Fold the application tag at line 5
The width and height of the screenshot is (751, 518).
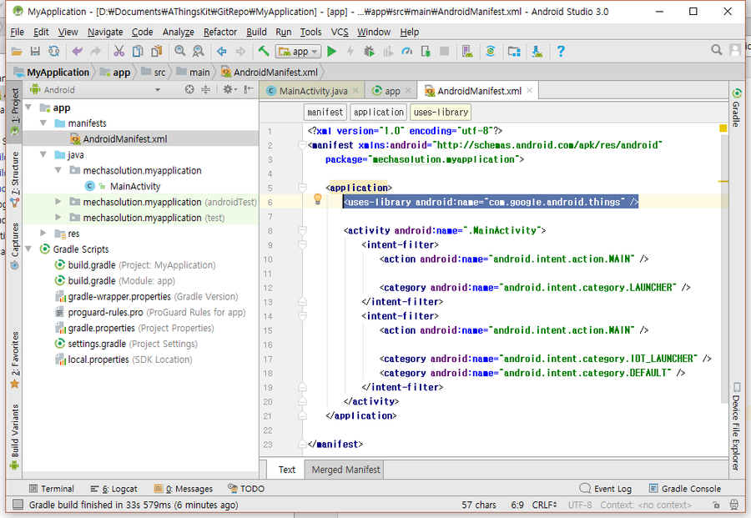[302, 187]
